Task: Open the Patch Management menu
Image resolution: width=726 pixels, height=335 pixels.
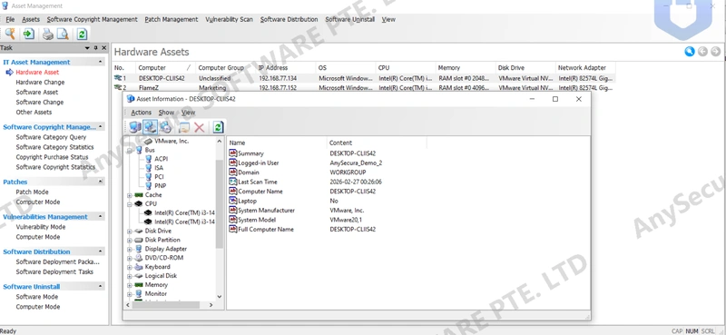Action: tap(172, 19)
